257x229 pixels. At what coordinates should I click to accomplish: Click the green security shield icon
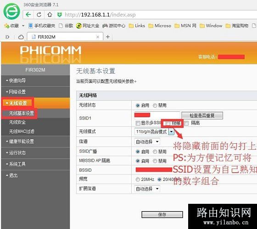tap(60, 15)
